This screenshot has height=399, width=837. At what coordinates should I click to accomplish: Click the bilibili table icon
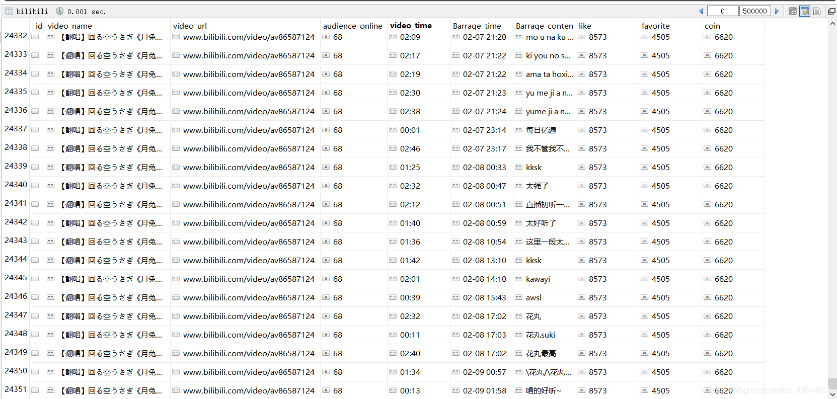(x=9, y=11)
